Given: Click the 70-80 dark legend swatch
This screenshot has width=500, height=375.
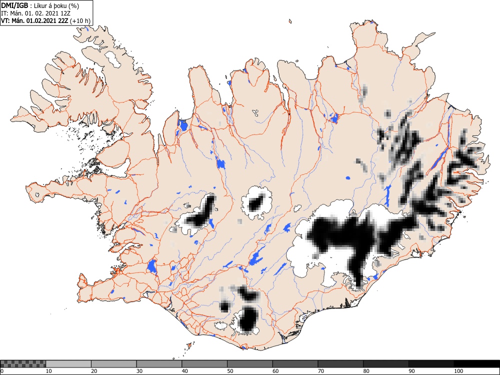Looking at the screenshot, I should [340, 364].
